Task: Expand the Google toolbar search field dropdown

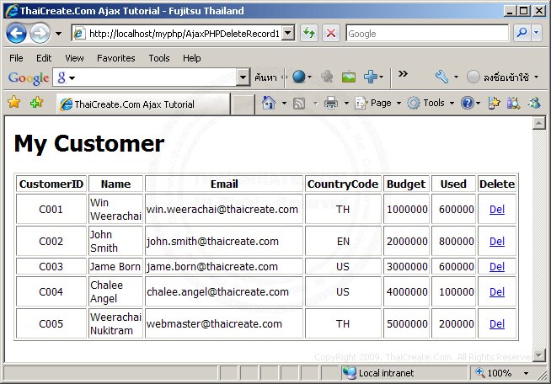Action: 243,77
